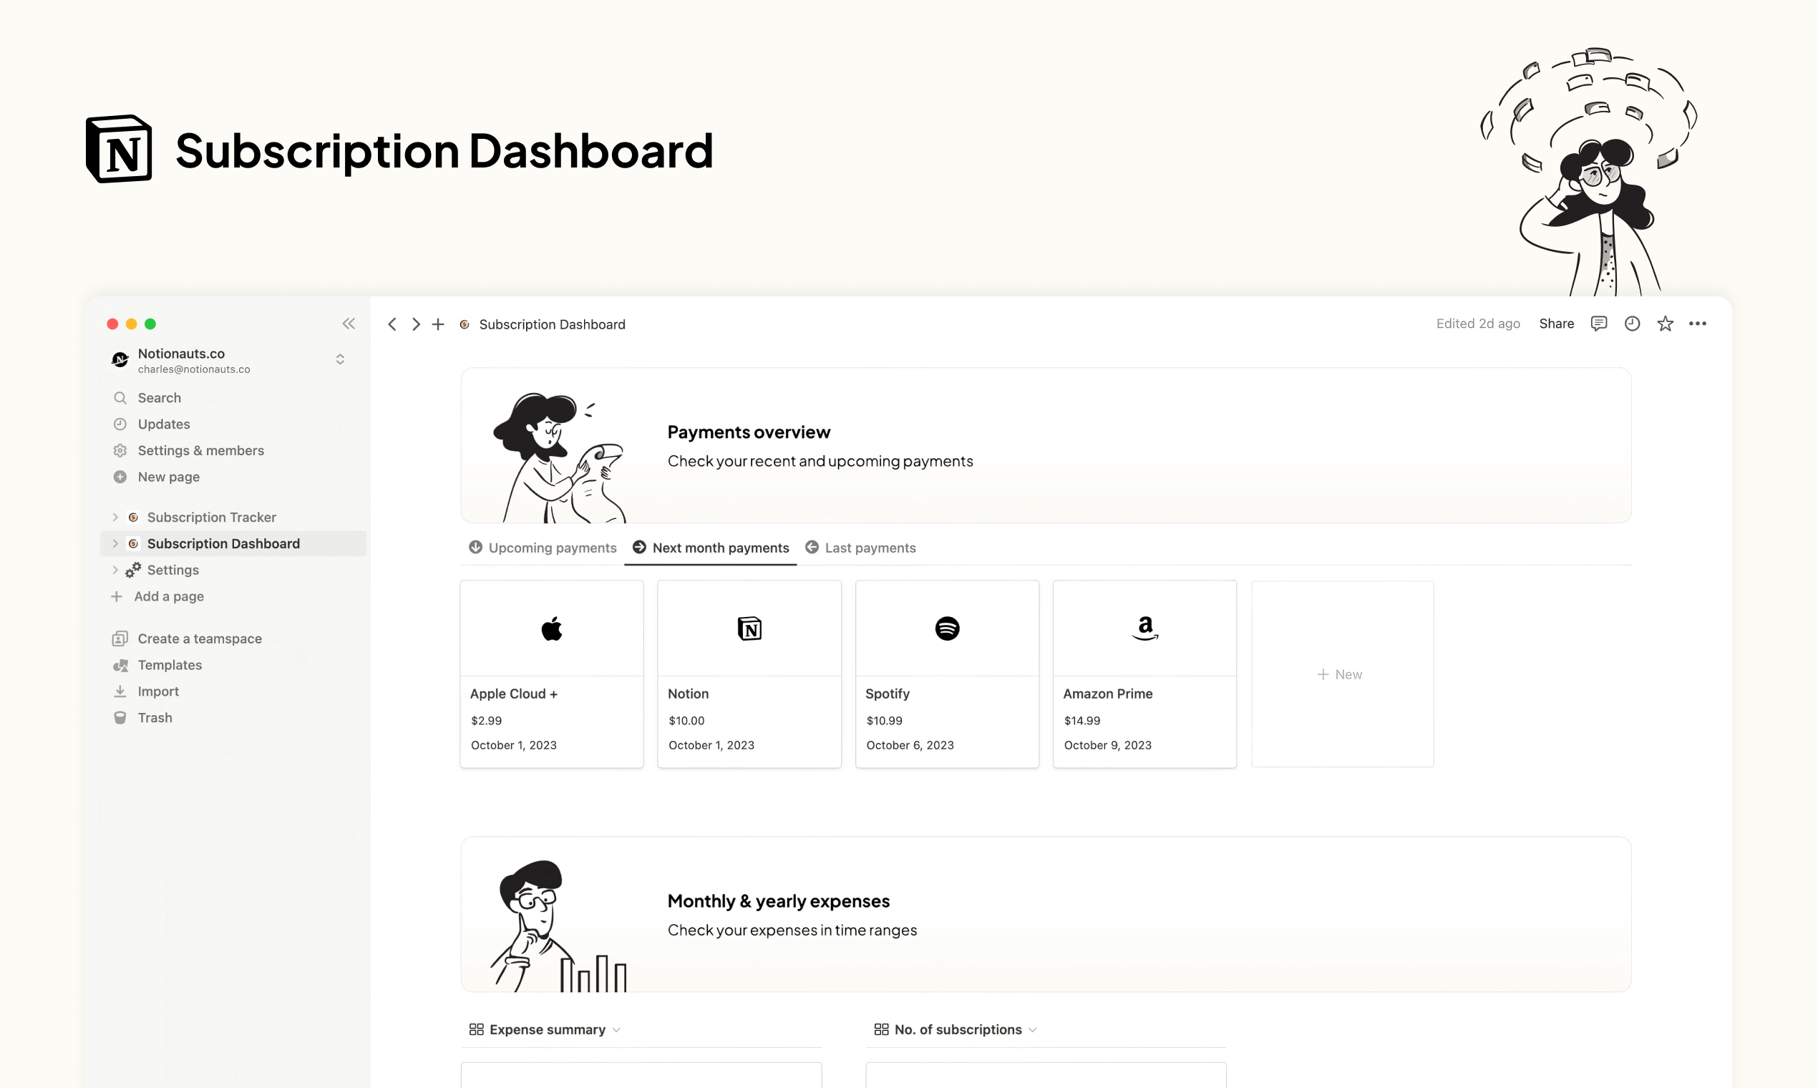1818x1088 pixels.
Task: Click the Notion card title
Action: 689,694
